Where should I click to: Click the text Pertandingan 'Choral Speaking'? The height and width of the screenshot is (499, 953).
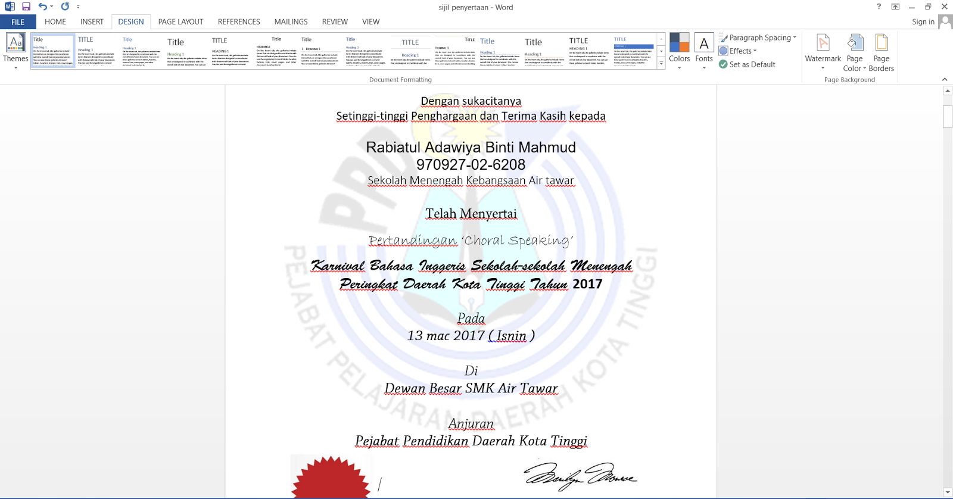[x=471, y=240]
